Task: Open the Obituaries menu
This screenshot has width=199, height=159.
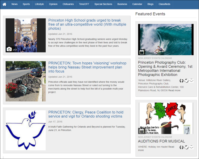Action: [68, 4]
